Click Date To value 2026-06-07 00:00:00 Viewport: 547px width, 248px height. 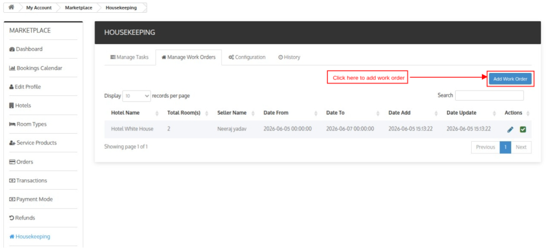tap(350, 129)
